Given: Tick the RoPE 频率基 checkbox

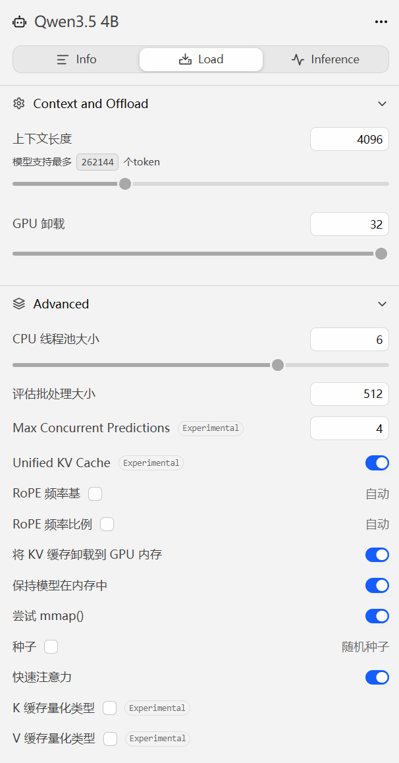Looking at the screenshot, I should [95, 494].
